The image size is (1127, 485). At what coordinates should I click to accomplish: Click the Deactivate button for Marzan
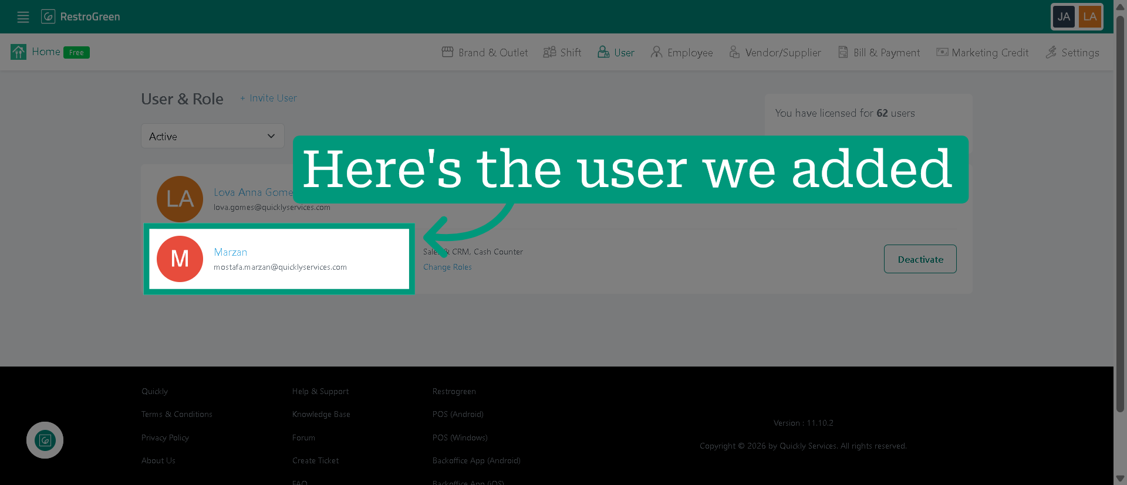[x=920, y=259]
